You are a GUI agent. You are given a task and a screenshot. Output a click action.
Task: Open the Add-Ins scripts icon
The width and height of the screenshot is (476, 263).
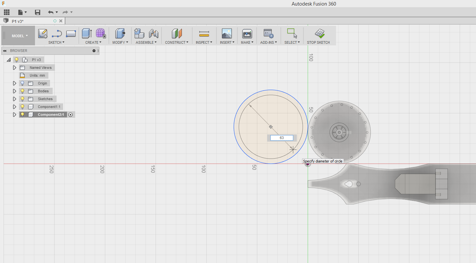(268, 34)
